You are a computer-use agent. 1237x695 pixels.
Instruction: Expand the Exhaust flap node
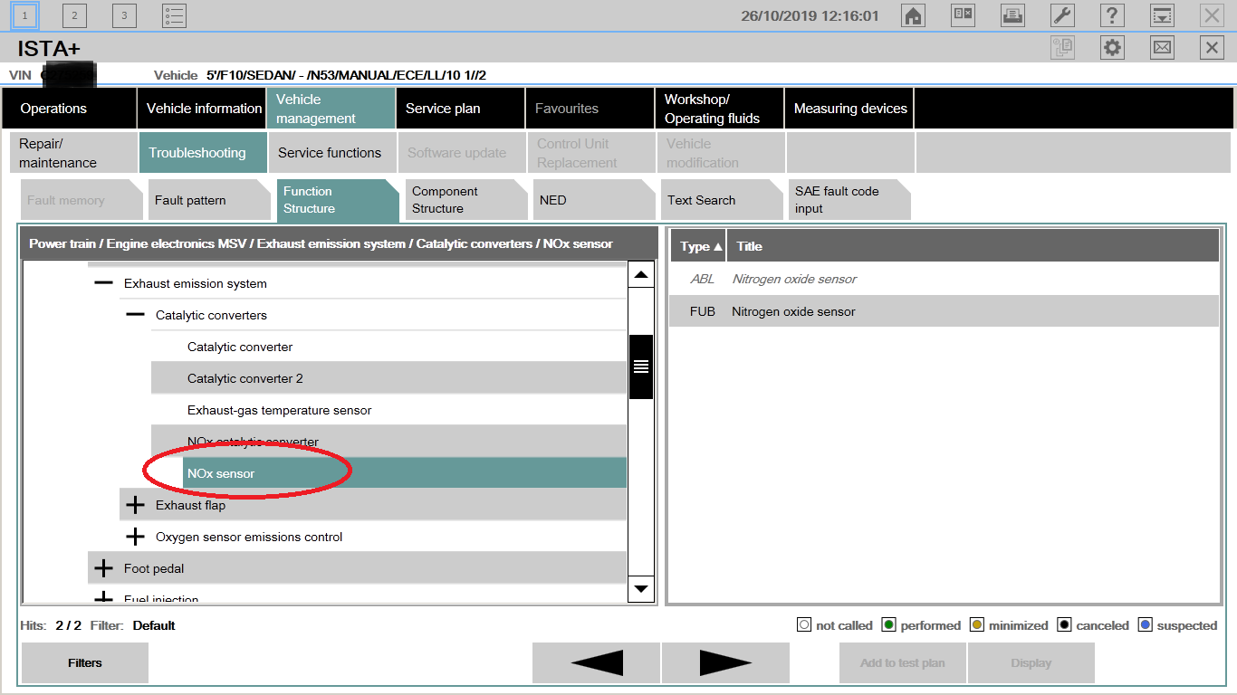pyautogui.click(x=136, y=505)
